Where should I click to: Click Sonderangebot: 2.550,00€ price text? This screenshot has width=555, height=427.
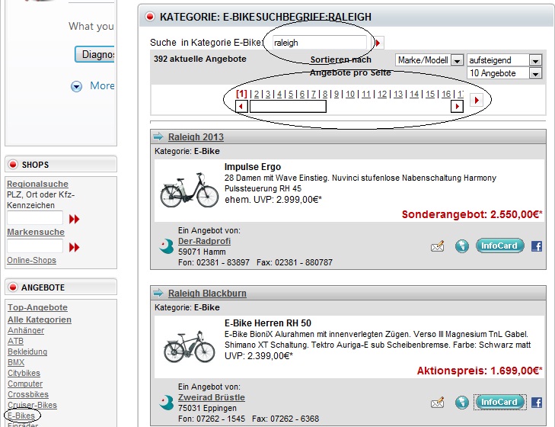point(472,214)
